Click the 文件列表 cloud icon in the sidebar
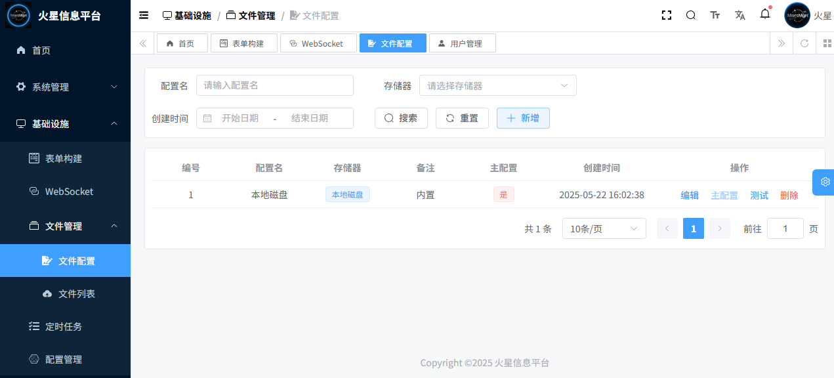Screen dimensions: 834x378 click(x=47, y=293)
